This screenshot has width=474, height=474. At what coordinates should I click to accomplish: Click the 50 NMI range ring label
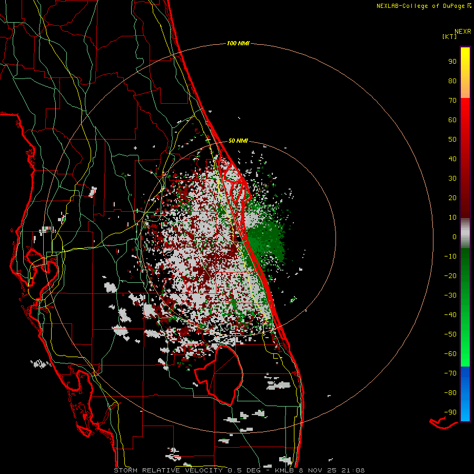[238, 141]
